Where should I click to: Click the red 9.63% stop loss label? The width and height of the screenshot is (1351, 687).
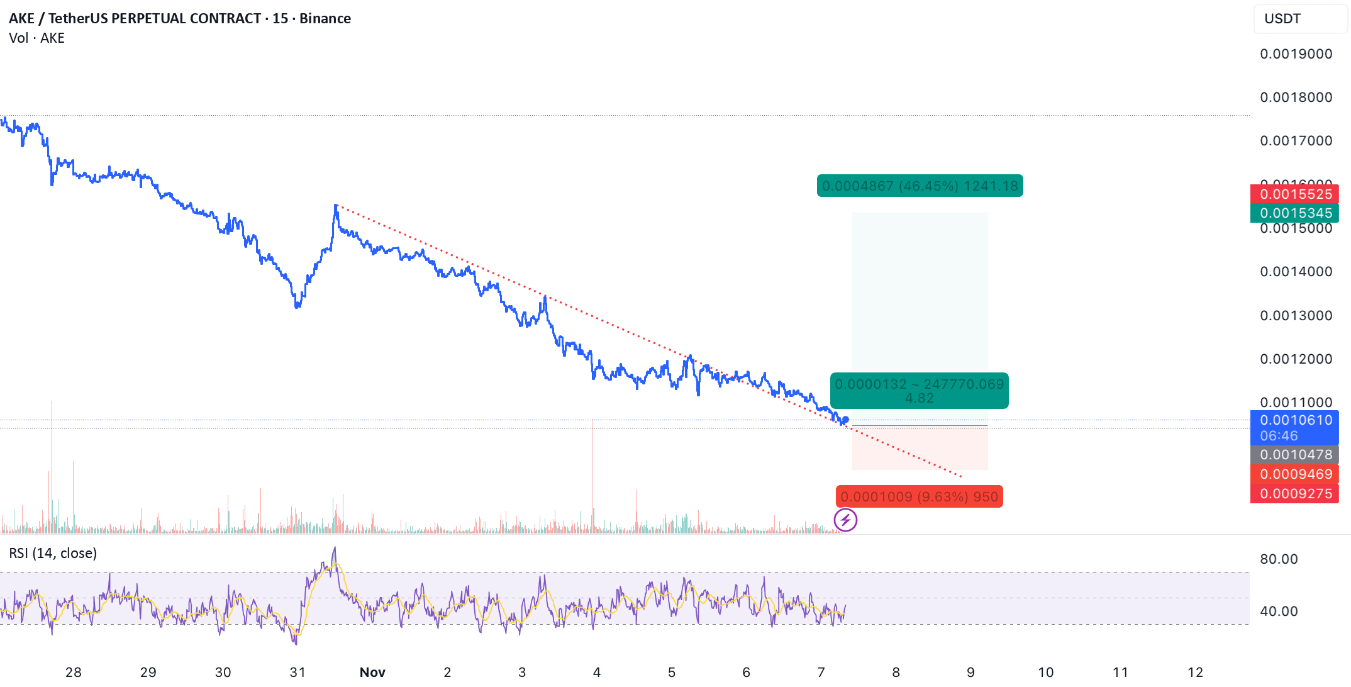coord(919,497)
